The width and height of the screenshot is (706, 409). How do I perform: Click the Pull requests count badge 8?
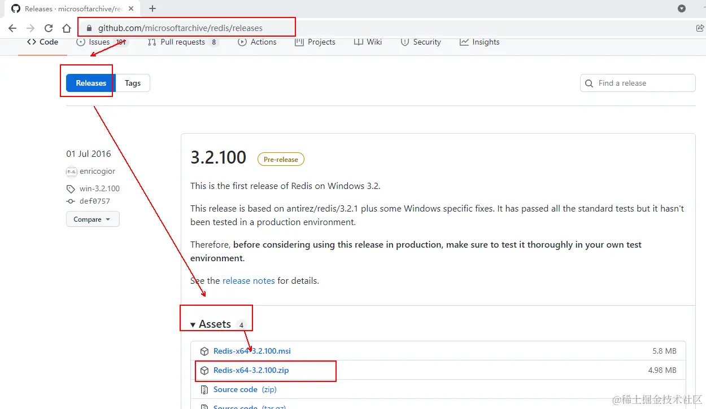coord(213,42)
